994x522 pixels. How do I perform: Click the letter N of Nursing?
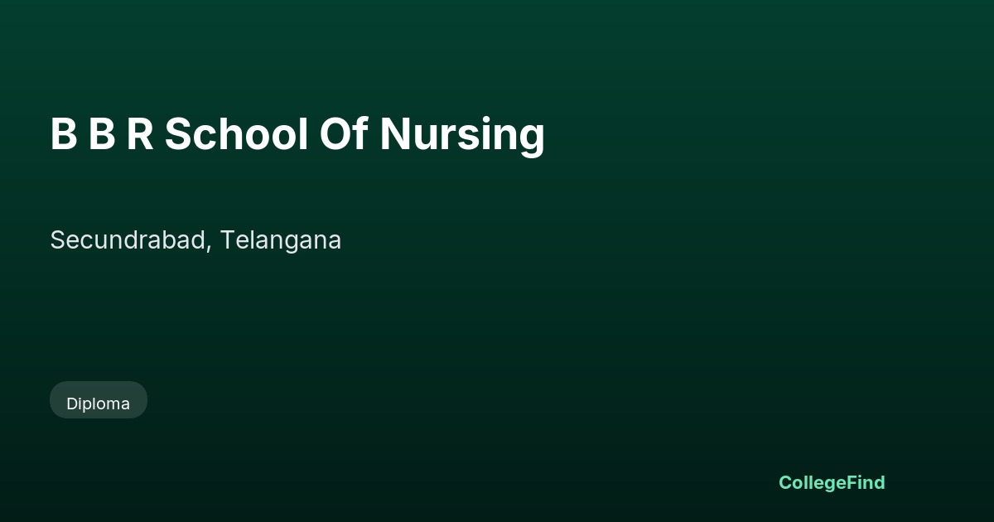[395, 134]
